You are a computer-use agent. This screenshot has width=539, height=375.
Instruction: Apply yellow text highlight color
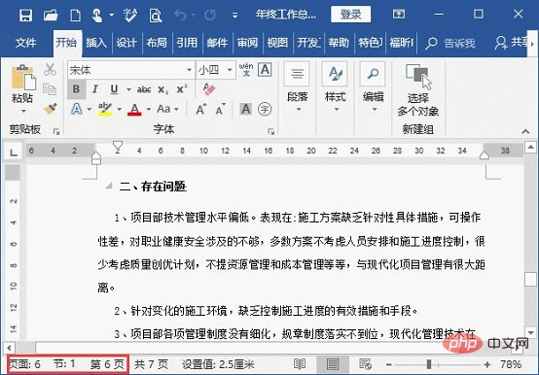[105, 110]
